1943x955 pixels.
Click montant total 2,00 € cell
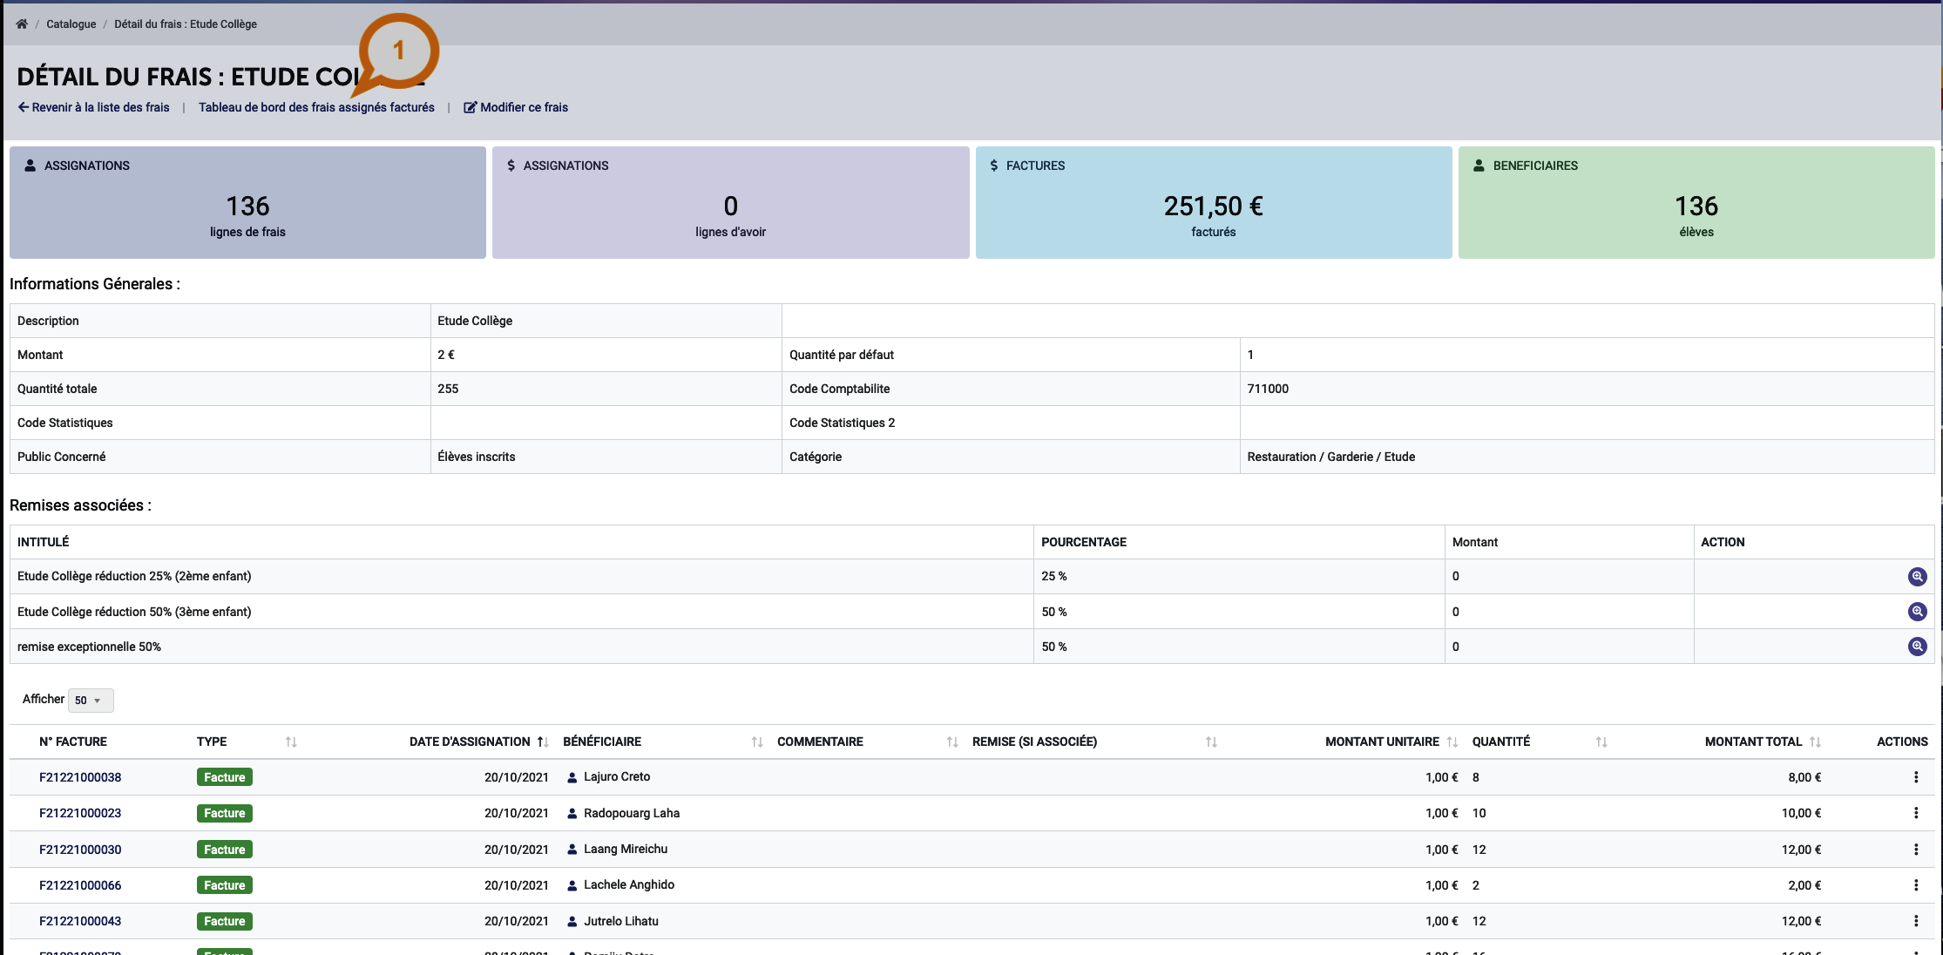pyautogui.click(x=1804, y=885)
